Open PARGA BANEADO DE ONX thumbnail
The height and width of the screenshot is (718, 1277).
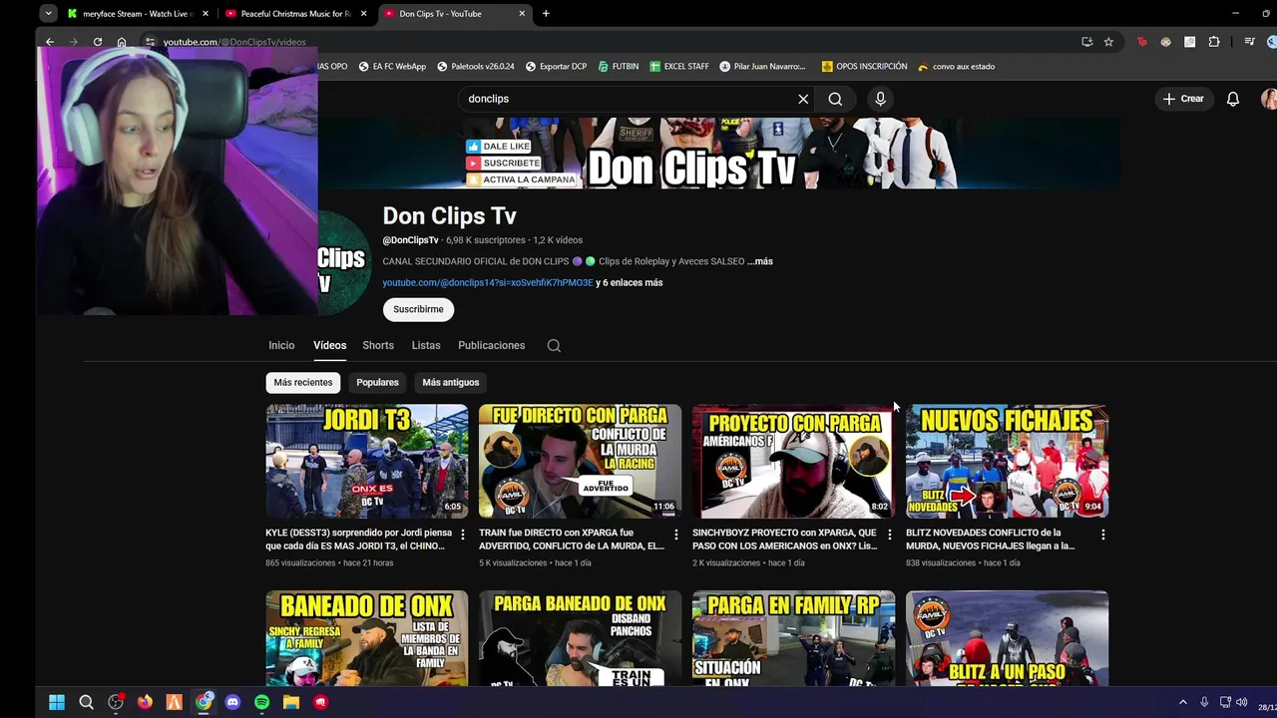581,638
